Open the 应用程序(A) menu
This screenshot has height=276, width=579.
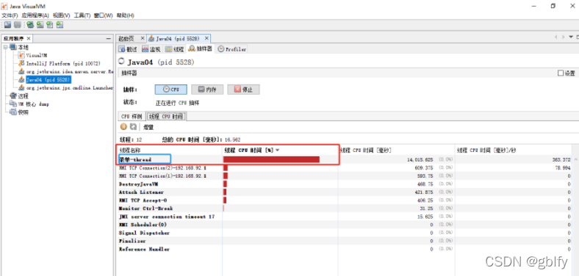[x=35, y=15]
